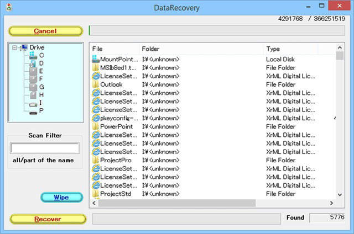Sort by the File column header

(116, 49)
